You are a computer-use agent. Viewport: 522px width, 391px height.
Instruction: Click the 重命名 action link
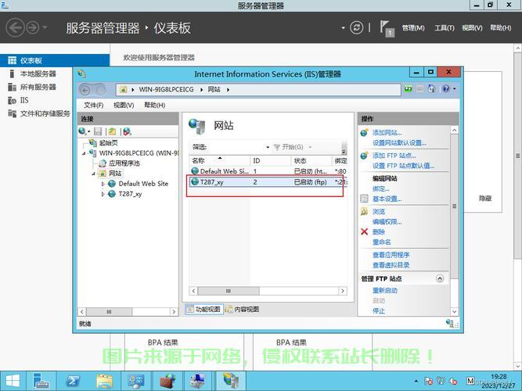pos(381,242)
